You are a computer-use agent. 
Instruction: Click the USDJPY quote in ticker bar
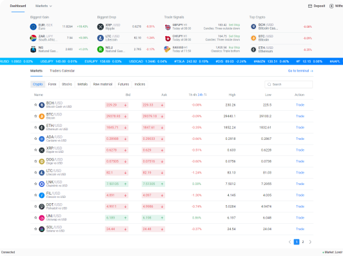[x=59, y=61]
